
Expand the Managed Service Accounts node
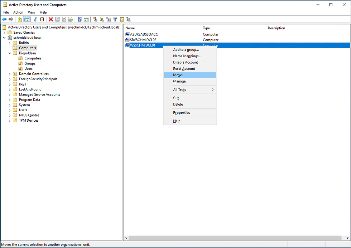point(10,95)
